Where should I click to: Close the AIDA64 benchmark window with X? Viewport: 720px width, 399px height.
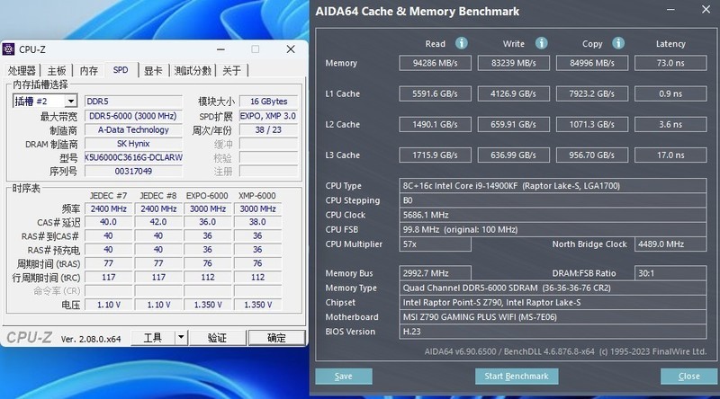pos(706,9)
